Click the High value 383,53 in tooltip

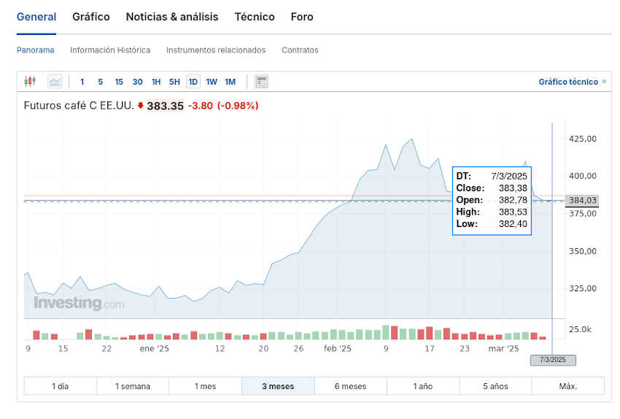513,212
